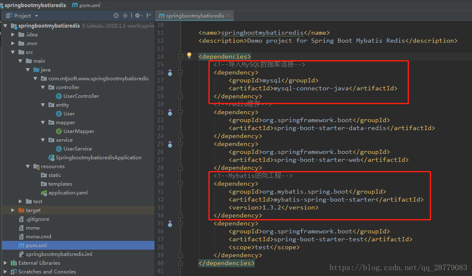The height and width of the screenshot is (276, 472).
Task: Collapse the entity package
Action: (43, 105)
